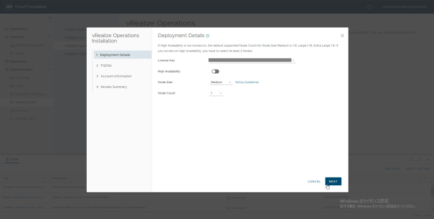
Task: Select the Tasks panel tab
Action: (x=12, y=159)
